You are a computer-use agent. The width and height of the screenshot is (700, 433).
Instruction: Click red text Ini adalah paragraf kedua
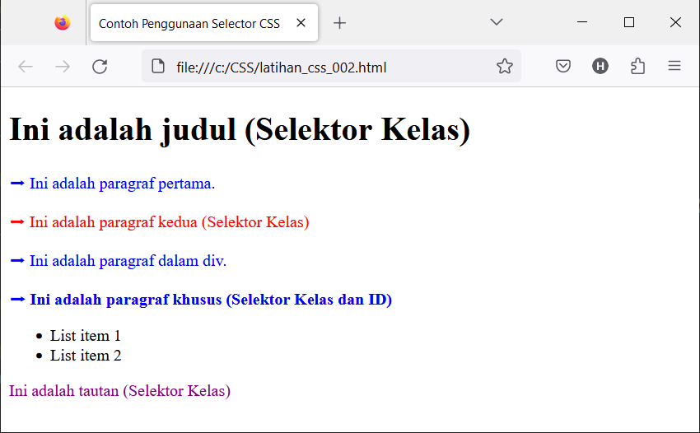(114, 222)
